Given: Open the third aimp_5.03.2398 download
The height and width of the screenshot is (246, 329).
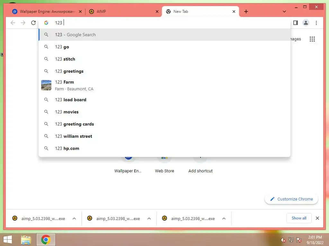Looking at the screenshot, I should coord(189,218).
